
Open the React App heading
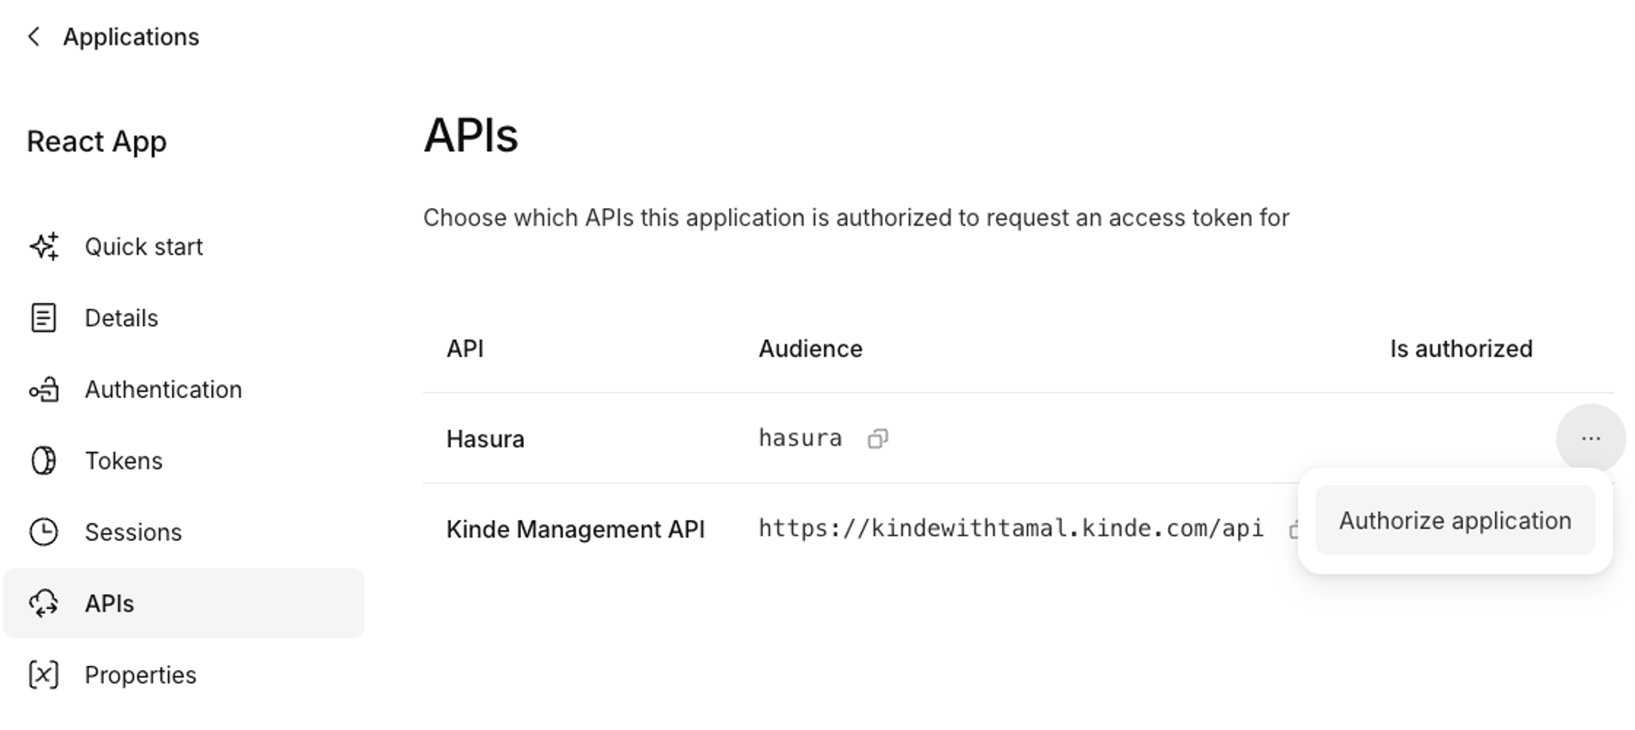96,141
